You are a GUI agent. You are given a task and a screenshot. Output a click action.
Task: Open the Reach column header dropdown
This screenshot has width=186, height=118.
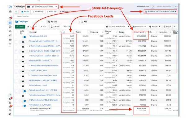(x=88, y=32)
